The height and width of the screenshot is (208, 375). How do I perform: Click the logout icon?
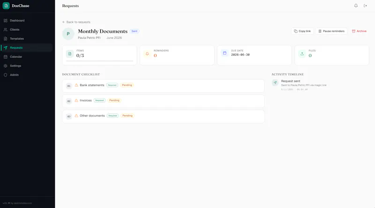365,6
